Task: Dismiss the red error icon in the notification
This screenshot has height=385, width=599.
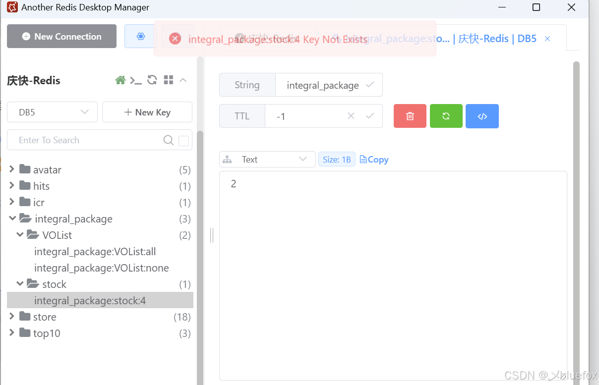Action: point(175,39)
